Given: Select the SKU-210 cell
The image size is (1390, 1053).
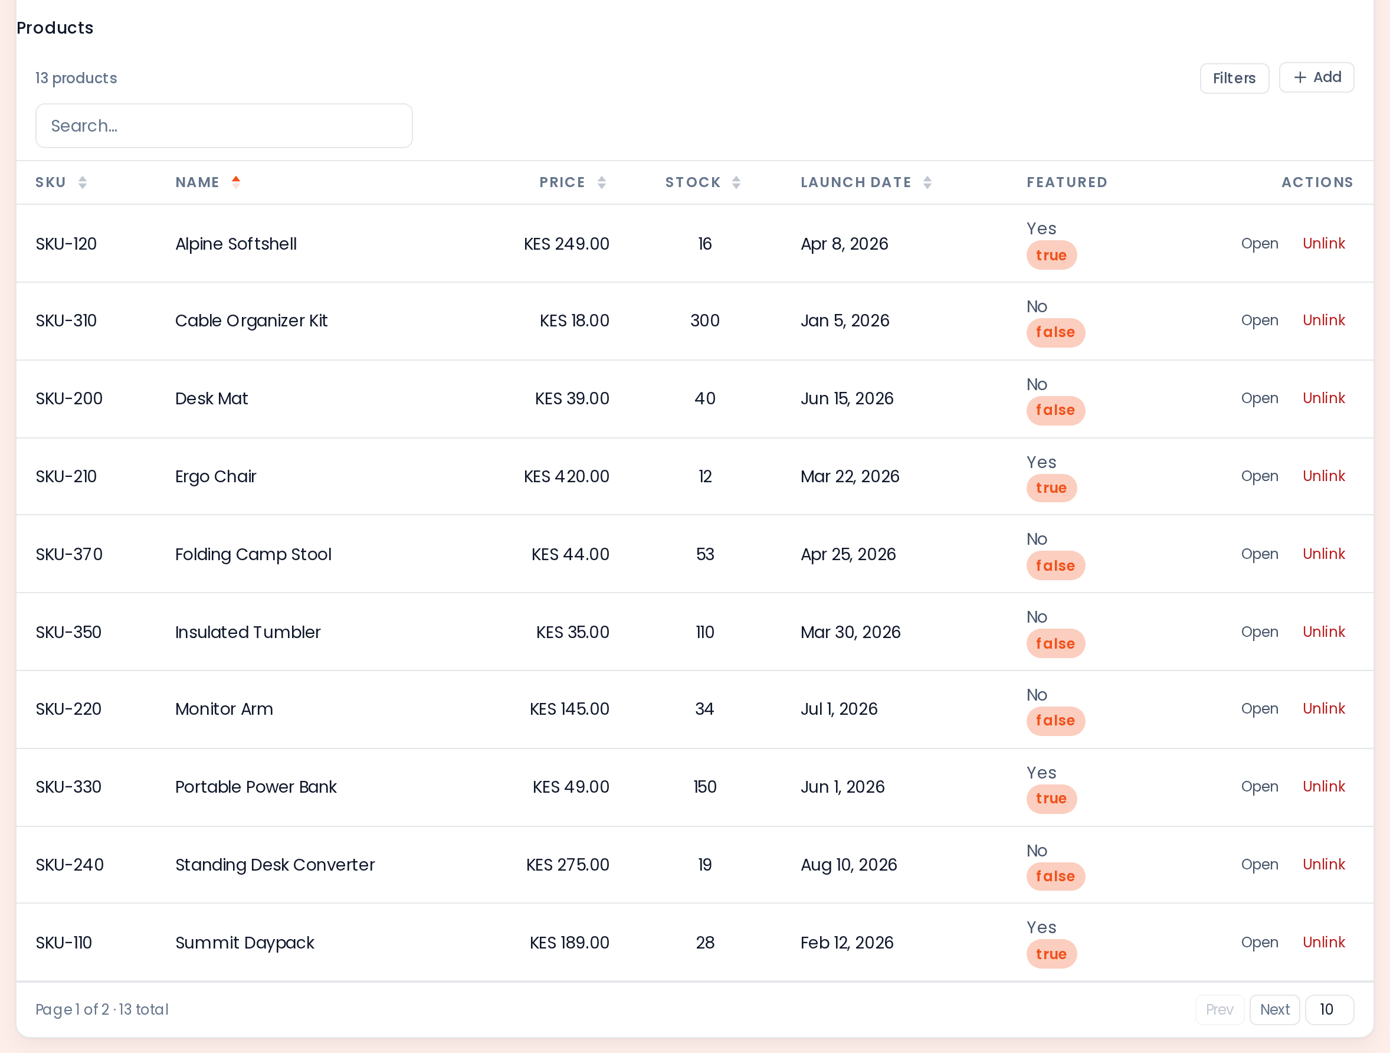Looking at the screenshot, I should (x=66, y=476).
